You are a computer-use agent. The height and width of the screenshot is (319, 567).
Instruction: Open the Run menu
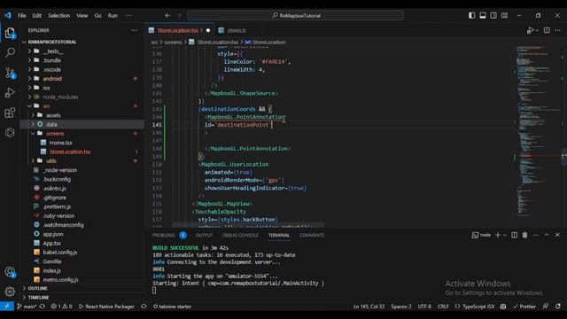[x=113, y=16]
